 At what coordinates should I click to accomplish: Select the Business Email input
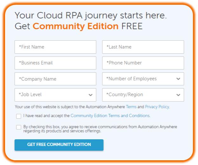55,63
